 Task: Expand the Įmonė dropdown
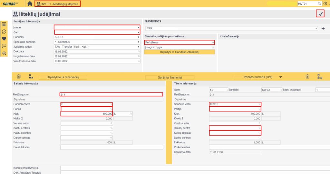[x=138, y=28]
